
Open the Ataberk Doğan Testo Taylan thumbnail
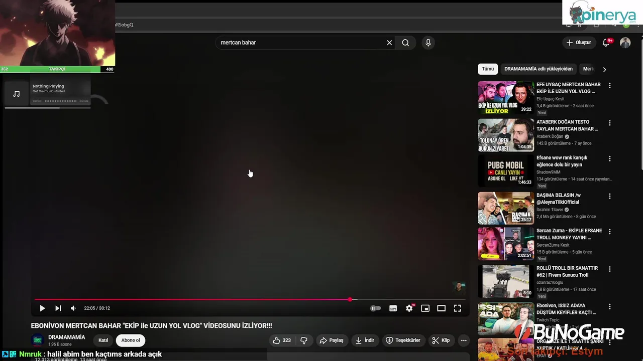(506, 135)
